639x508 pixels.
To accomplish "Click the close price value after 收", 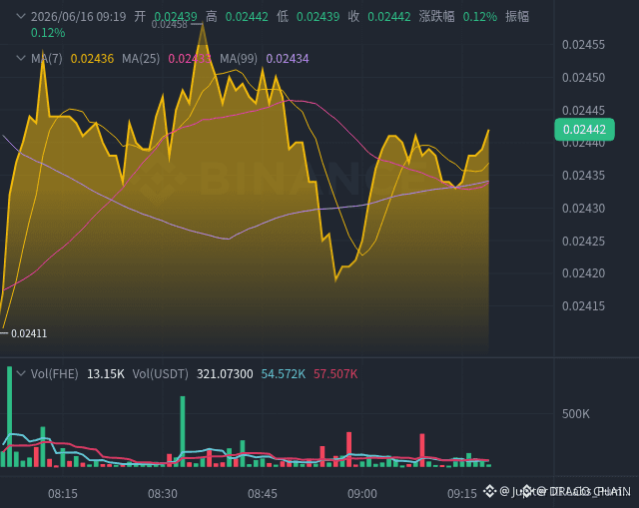I will pos(389,17).
